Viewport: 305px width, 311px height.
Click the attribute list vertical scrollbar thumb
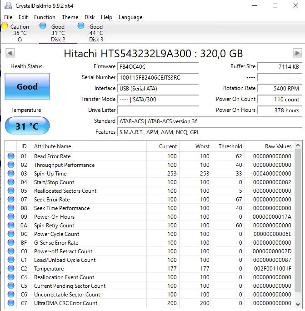click(x=298, y=221)
